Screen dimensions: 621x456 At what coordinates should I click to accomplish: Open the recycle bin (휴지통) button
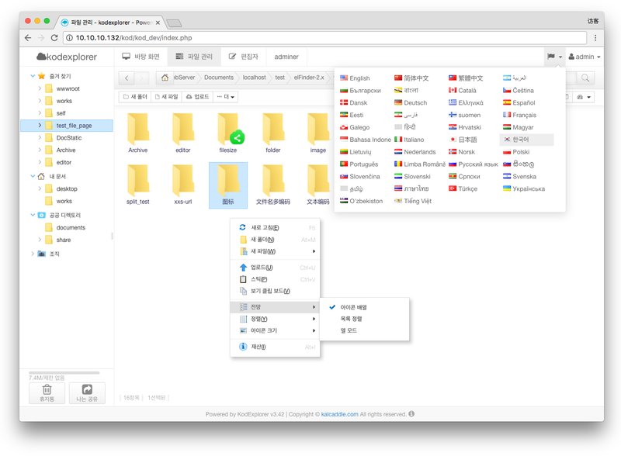pyautogui.click(x=47, y=393)
